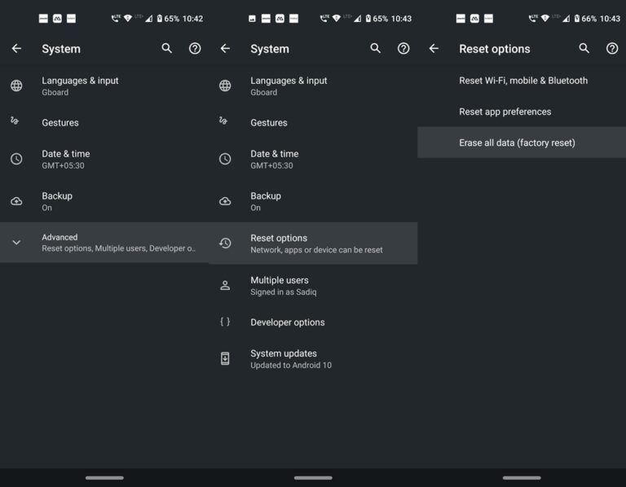The image size is (626, 487).
Task: Open Reset options: Network, apps or device
Action: pos(315,243)
